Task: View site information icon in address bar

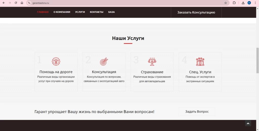Action: (29, 3)
